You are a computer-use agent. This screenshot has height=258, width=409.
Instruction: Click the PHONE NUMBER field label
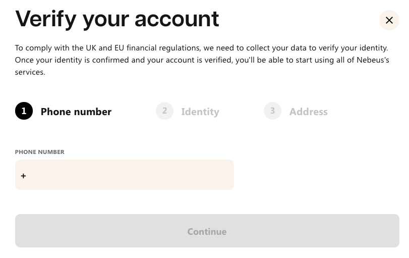(40, 152)
